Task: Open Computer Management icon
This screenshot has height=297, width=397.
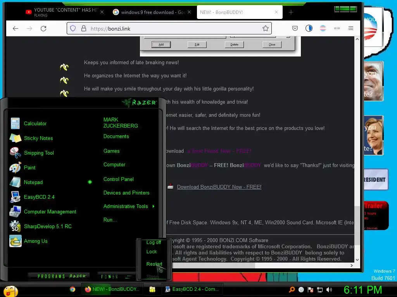Action: 15,212
